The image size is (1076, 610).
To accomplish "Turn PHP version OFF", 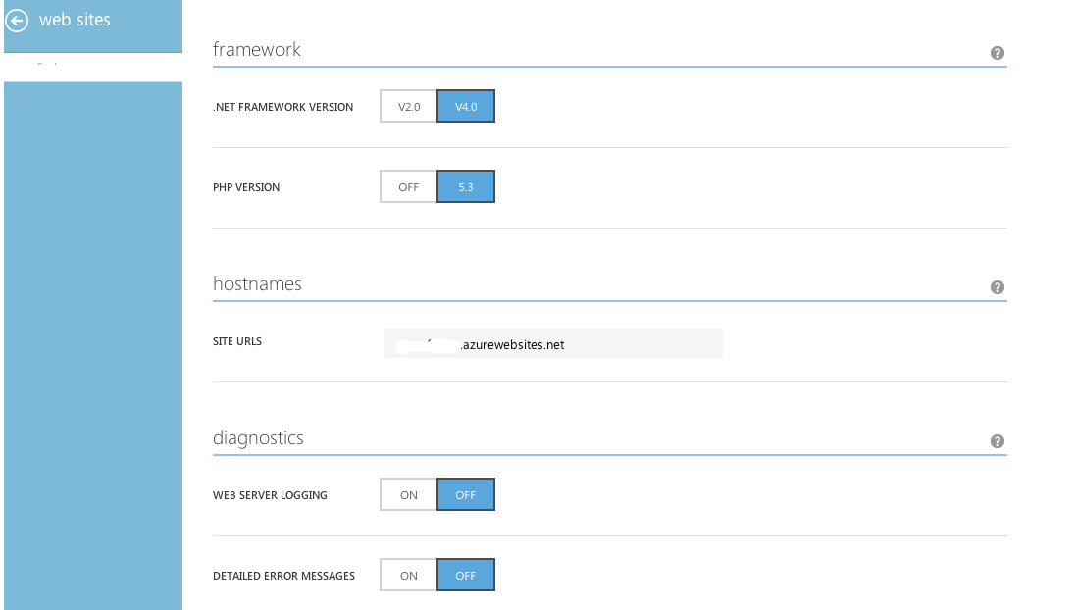I will click(409, 186).
